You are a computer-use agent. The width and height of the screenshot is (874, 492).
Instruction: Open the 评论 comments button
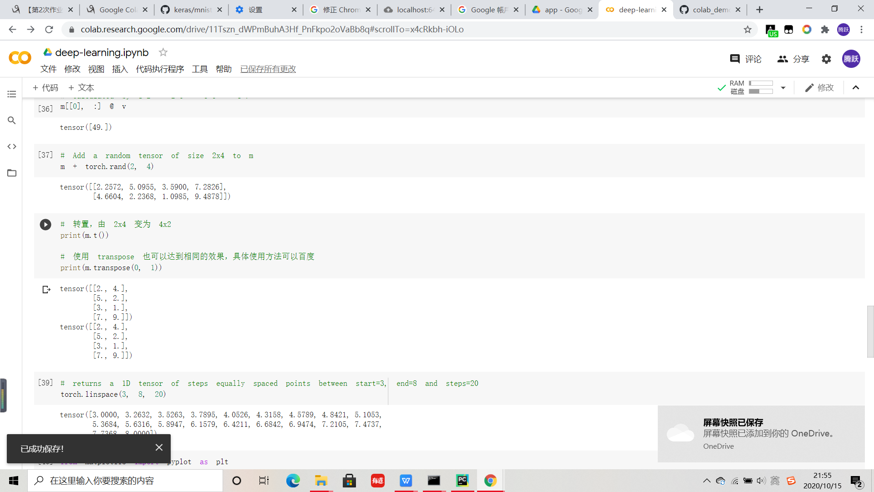coord(745,59)
